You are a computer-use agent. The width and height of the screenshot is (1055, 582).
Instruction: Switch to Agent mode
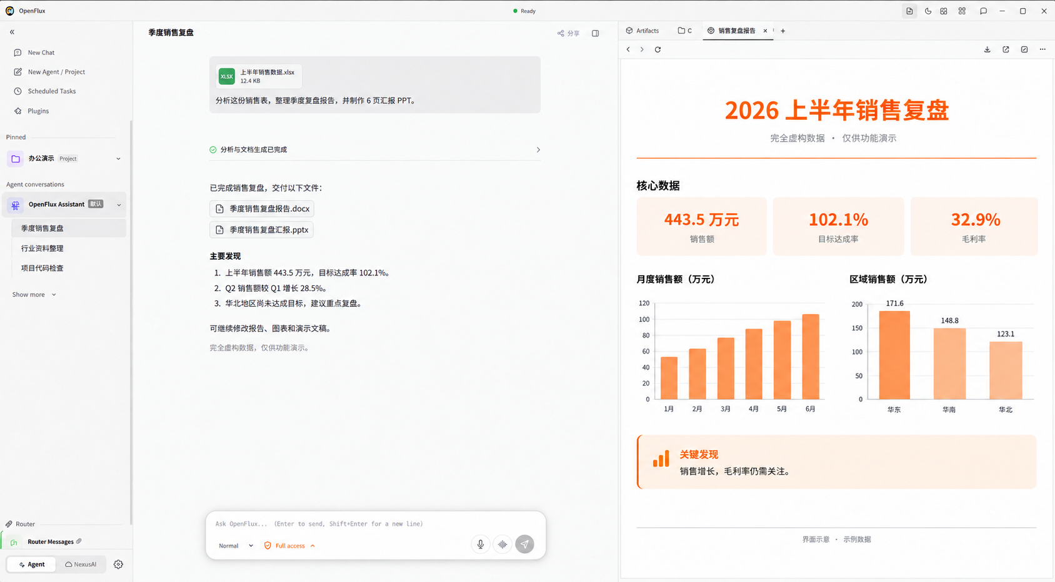pyautogui.click(x=31, y=565)
